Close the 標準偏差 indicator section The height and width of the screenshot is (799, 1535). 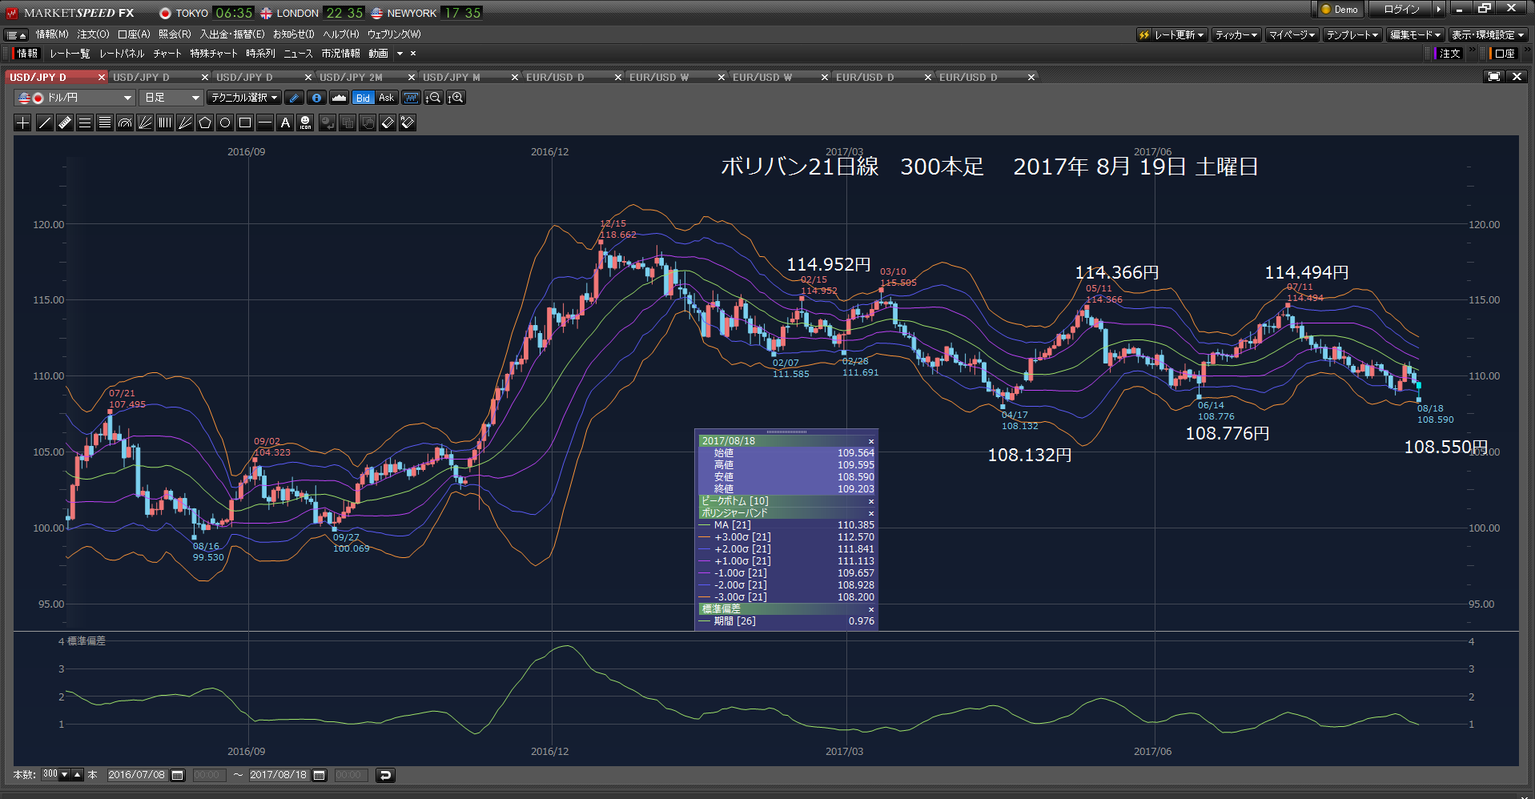871,609
